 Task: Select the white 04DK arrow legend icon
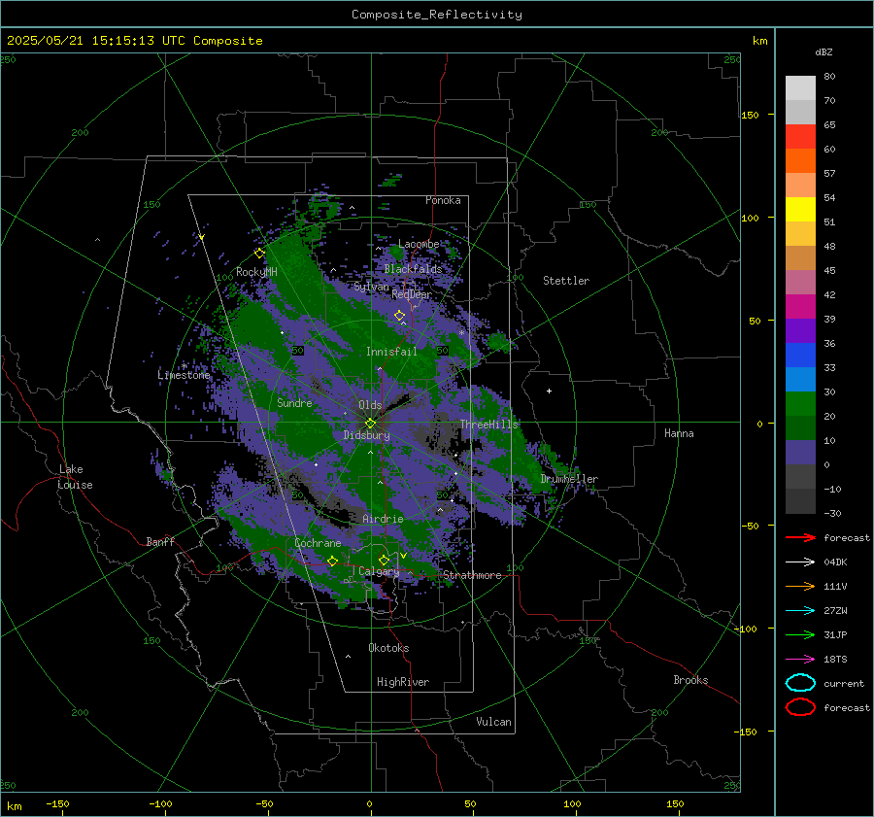800,562
